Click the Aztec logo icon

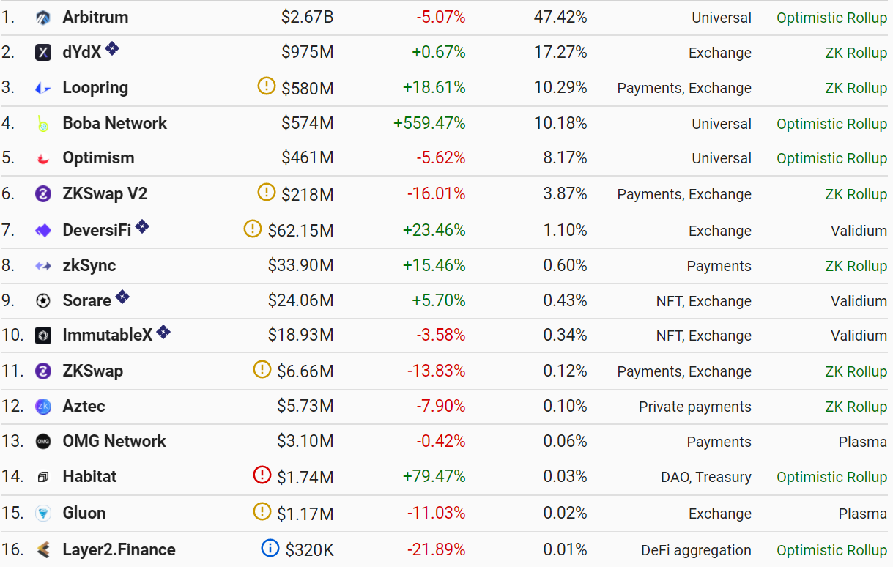tap(43, 407)
